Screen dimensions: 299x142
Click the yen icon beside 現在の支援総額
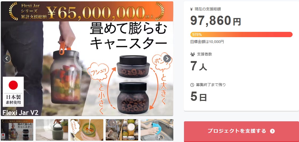point(191,9)
